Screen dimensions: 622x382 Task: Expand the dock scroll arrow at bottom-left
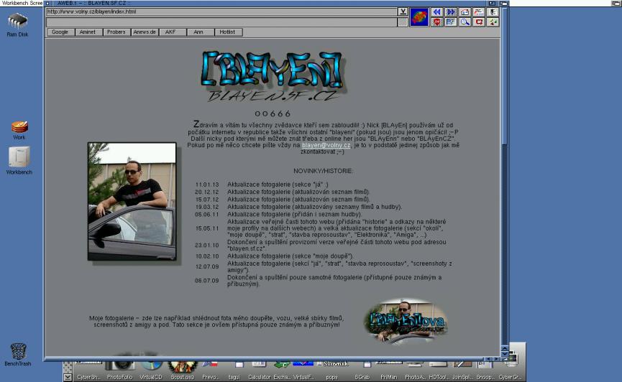[68, 377]
